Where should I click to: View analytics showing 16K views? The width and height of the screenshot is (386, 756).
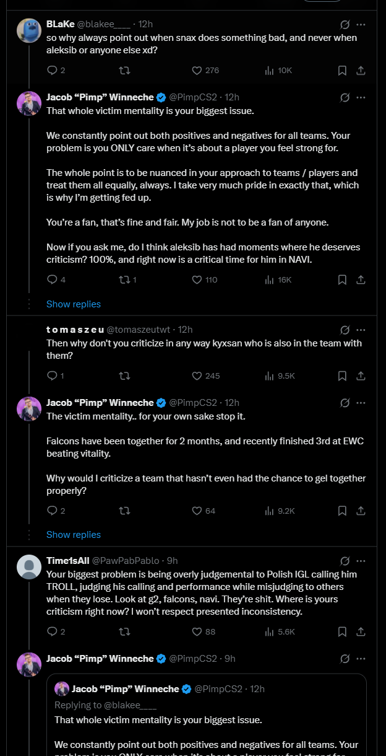coord(278,279)
